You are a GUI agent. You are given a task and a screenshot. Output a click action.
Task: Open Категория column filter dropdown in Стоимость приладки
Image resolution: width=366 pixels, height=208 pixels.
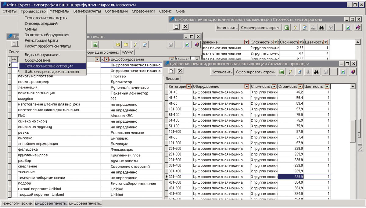(x=189, y=87)
